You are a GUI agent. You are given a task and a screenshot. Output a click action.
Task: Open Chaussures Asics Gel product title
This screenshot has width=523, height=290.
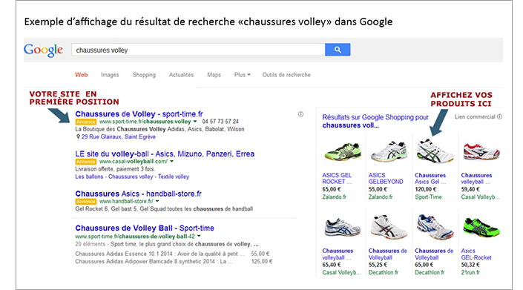(430, 178)
